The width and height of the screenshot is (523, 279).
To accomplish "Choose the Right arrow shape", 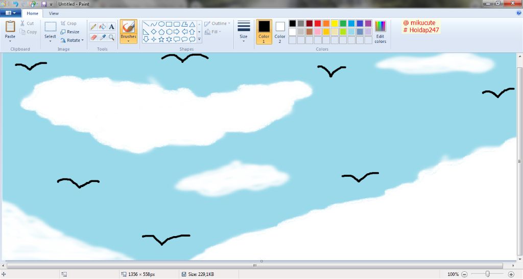I will 177,32.
